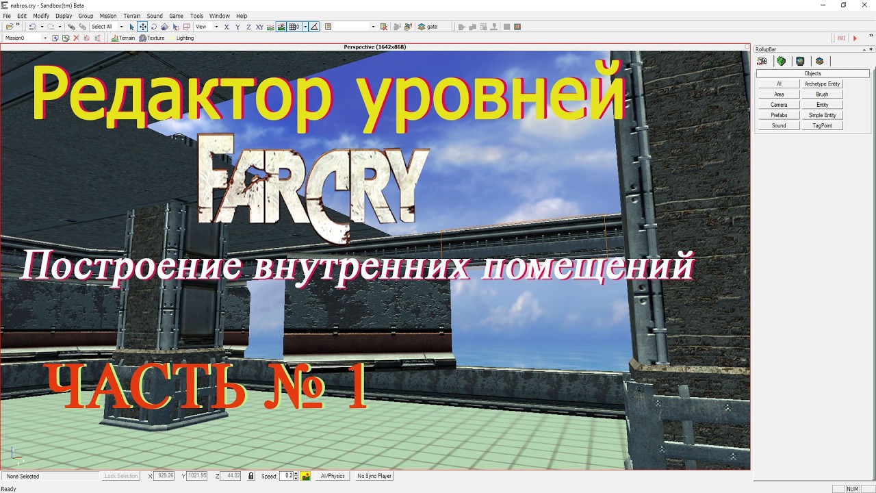
Task: Open the Display menu
Action: tap(64, 16)
